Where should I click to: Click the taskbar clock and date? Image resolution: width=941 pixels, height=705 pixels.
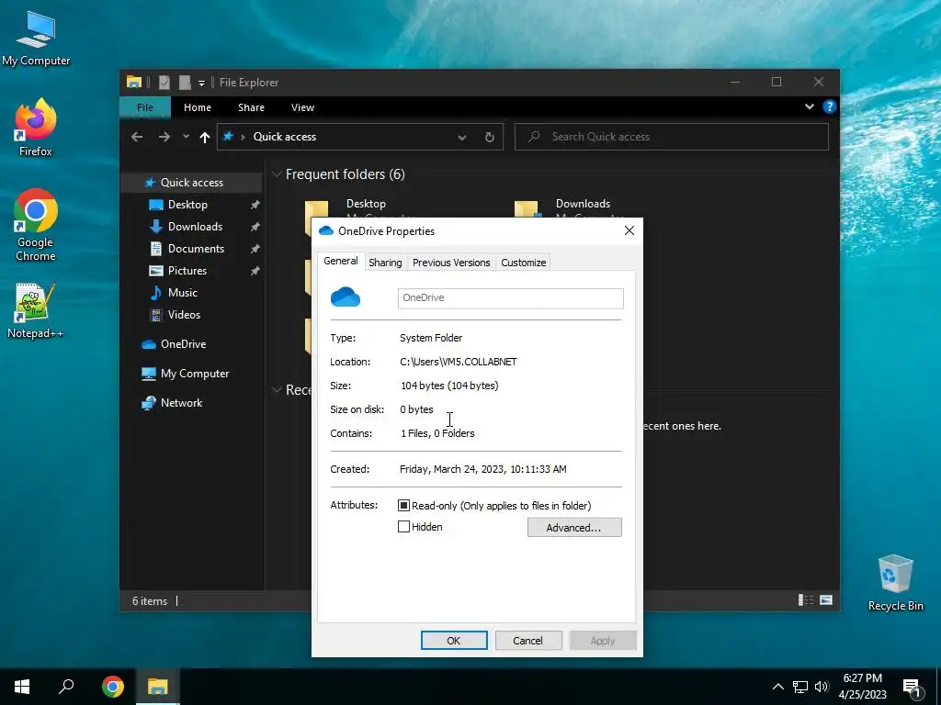point(862,687)
